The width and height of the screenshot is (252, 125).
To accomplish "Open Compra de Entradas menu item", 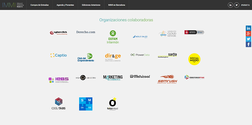I will coord(40,5).
